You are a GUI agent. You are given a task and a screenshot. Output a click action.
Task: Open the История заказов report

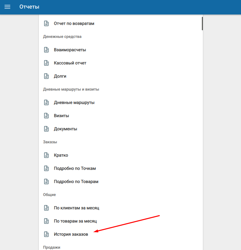point(71,234)
